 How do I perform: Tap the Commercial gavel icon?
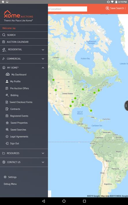point(4,59)
